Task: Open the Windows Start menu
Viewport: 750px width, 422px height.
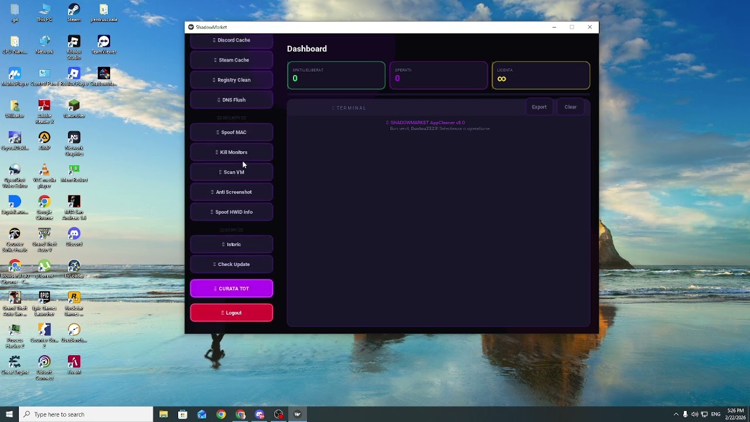Action: (9, 414)
